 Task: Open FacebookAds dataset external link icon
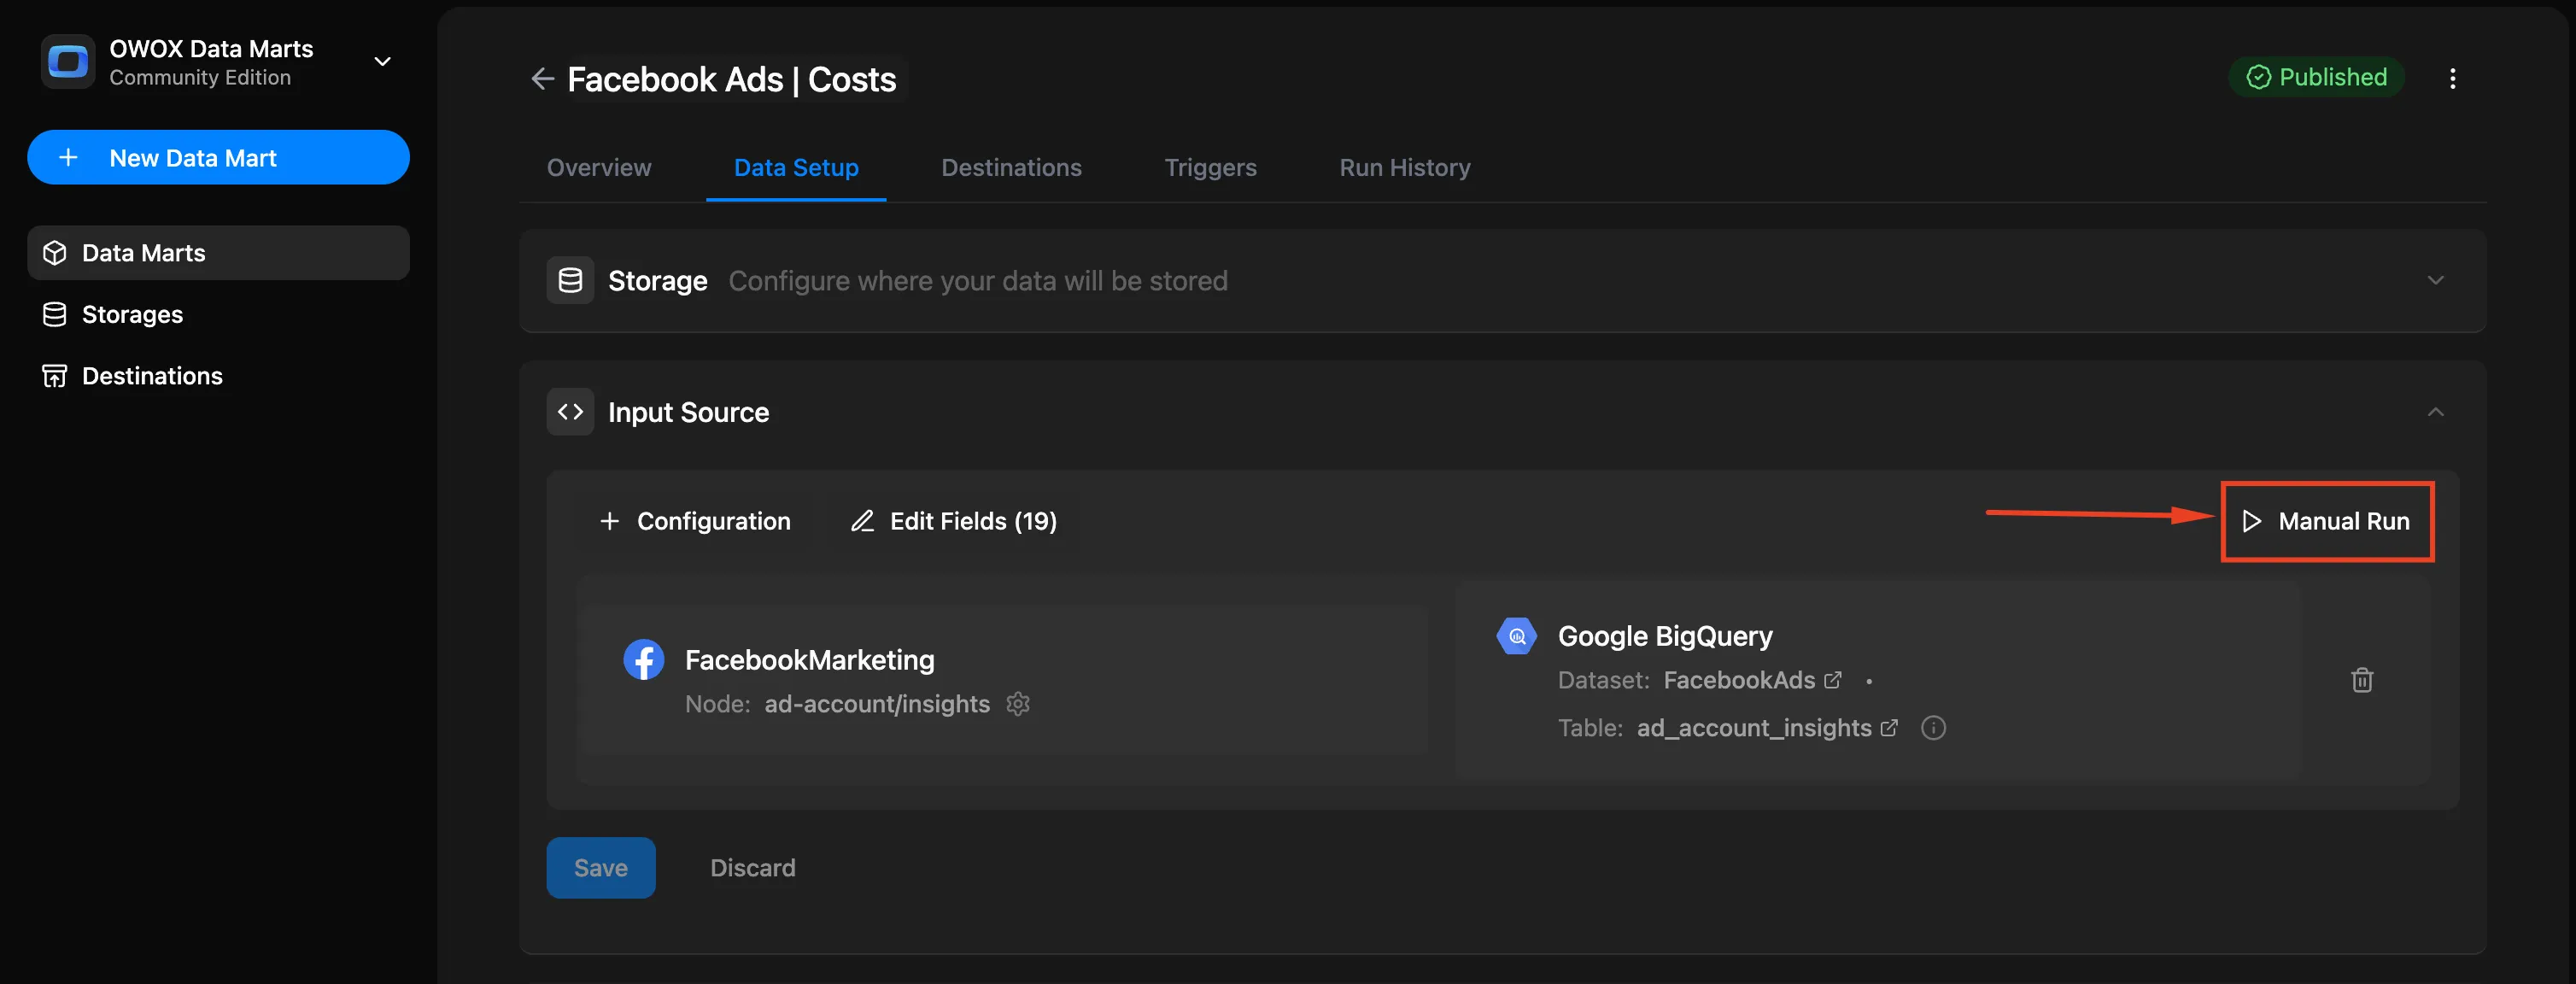tap(1832, 680)
